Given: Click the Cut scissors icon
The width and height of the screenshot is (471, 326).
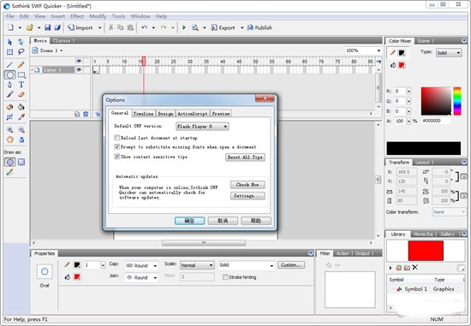Looking at the screenshot, I should [110, 27].
